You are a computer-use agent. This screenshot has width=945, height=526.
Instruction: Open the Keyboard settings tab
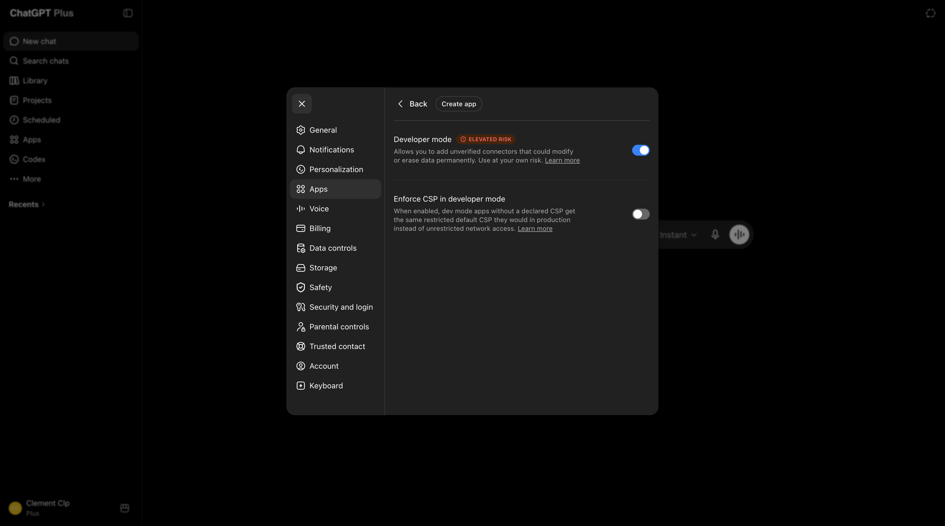point(335,386)
